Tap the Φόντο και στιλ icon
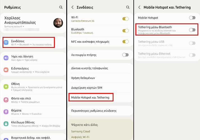Screen dimensions: 200x140 point(6,100)
